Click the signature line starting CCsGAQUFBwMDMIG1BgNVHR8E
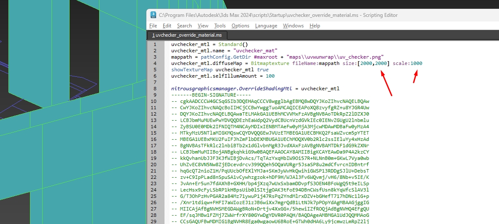Image resolution: width=499 pixels, height=224 pixels. point(270,221)
